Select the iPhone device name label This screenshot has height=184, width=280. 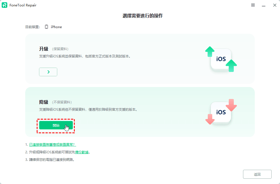pos(56,27)
